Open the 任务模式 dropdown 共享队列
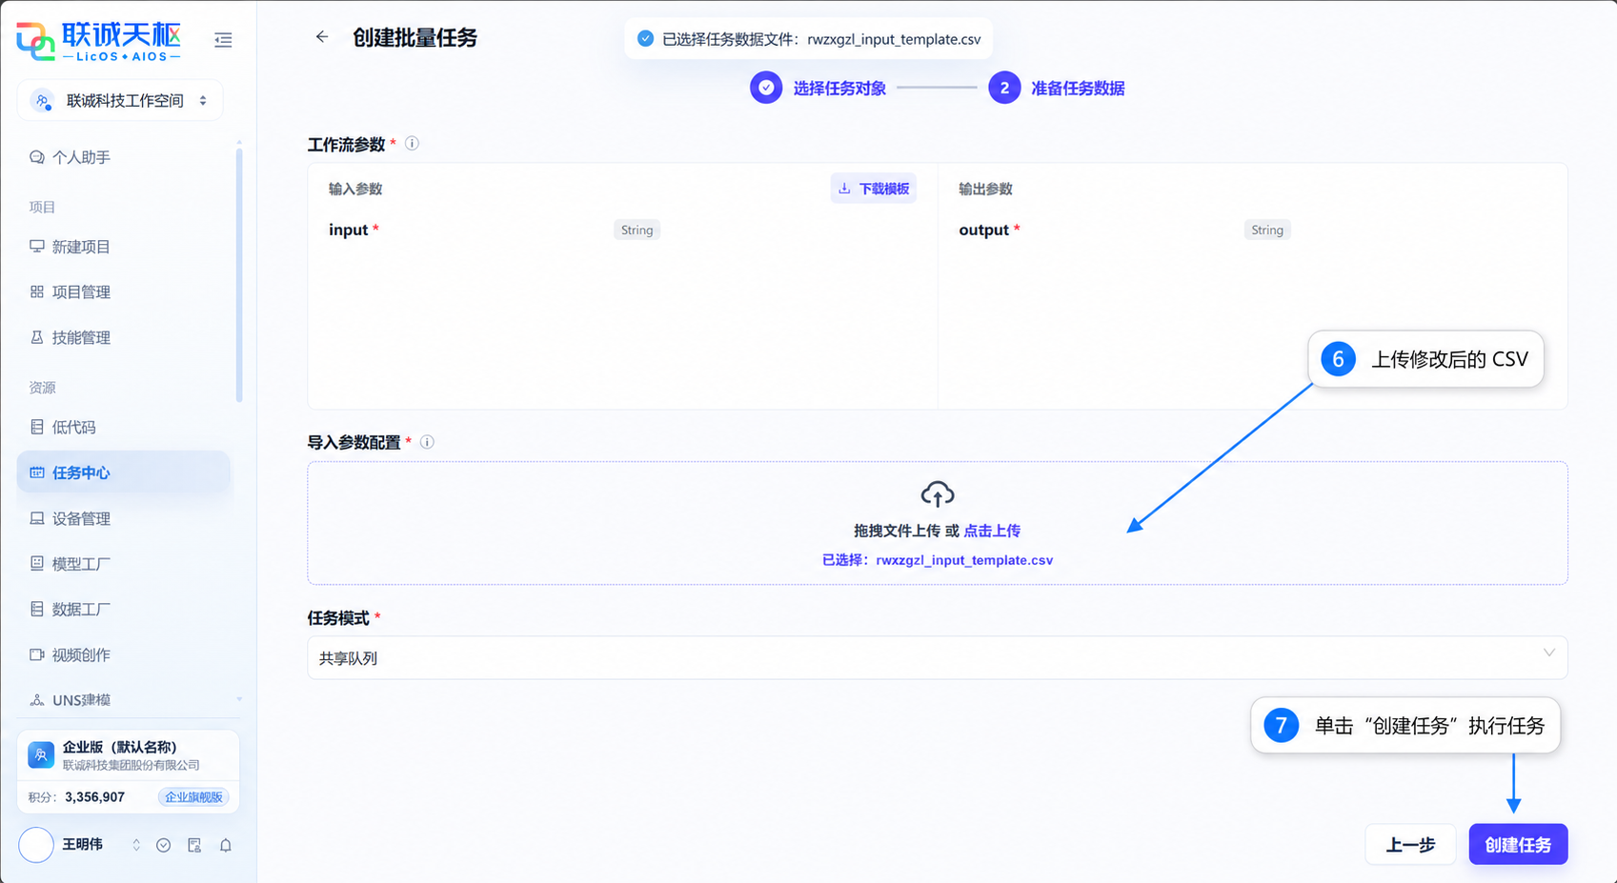1617x883 pixels. click(938, 658)
